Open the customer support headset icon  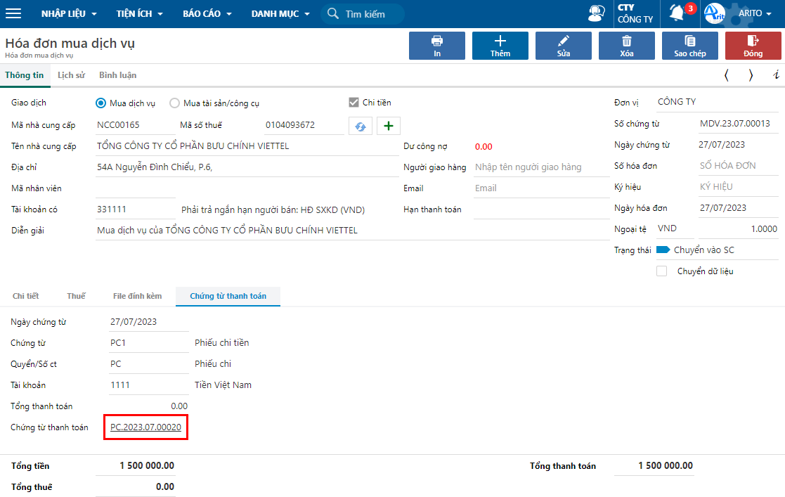[x=597, y=14]
